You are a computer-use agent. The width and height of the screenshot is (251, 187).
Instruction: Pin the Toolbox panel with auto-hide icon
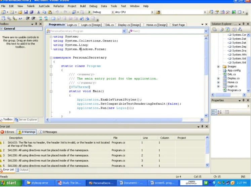click(36, 24)
